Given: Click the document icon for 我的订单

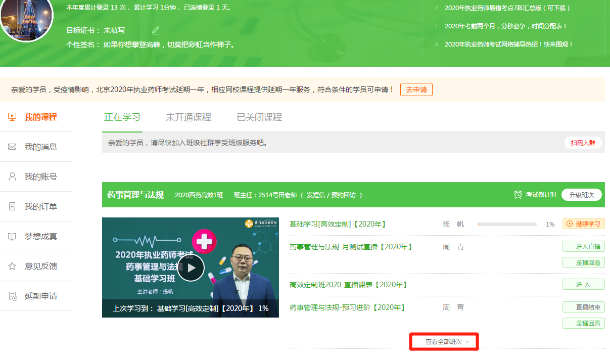Looking at the screenshot, I should coord(13,206).
